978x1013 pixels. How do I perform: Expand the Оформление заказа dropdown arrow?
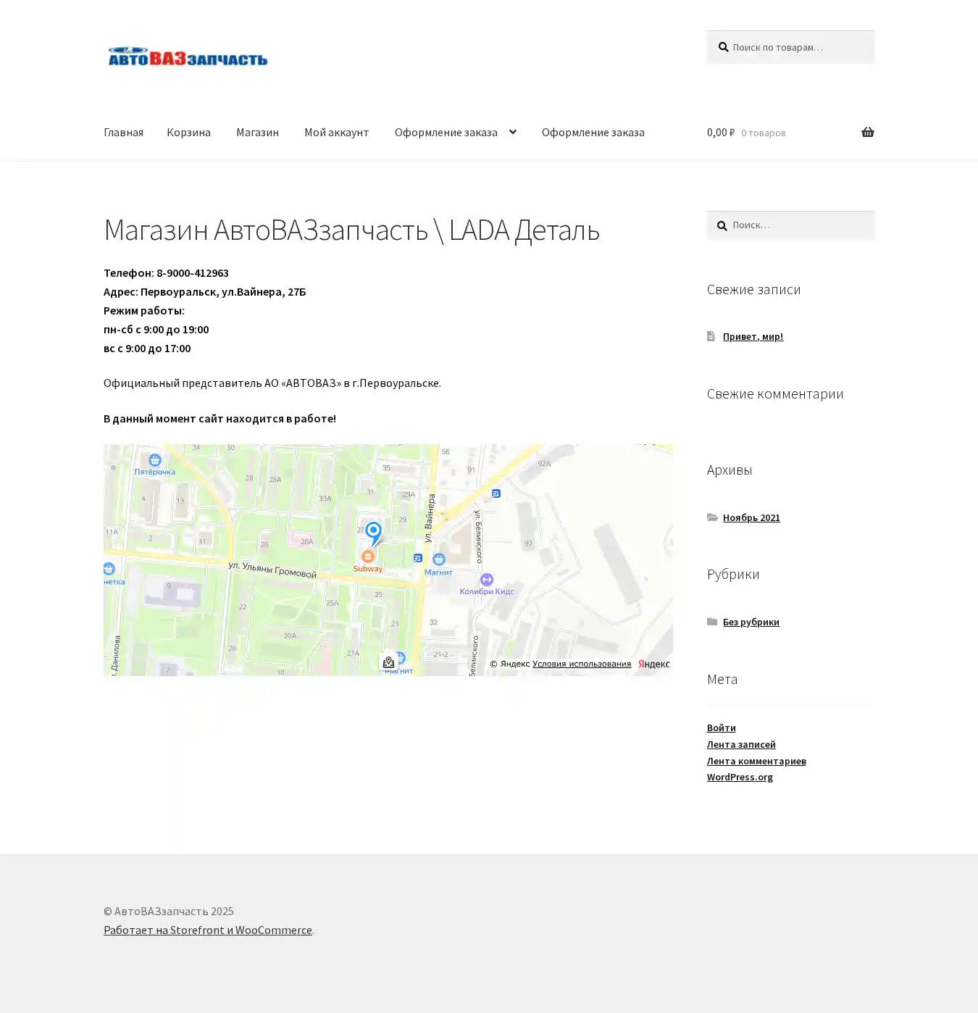click(513, 132)
